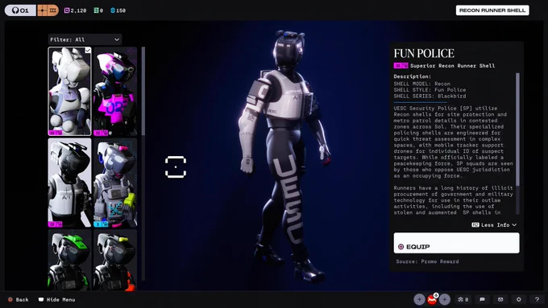Image resolution: width=548 pixels, height=308 pixels.
Task: Select the yellow-accent shell skin thumbnail
Action: tap(115, 260)
